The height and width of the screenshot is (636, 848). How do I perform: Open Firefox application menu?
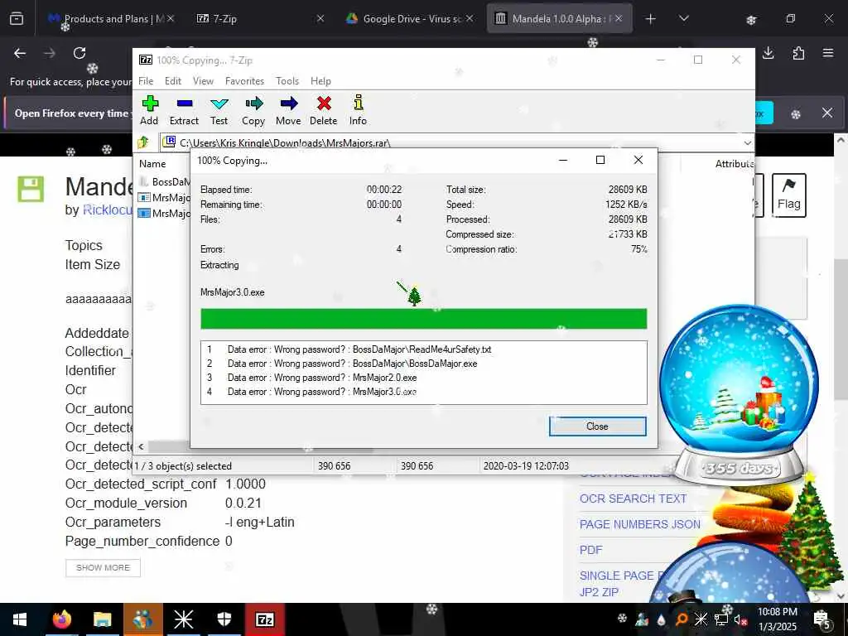(x=828, y=53)
